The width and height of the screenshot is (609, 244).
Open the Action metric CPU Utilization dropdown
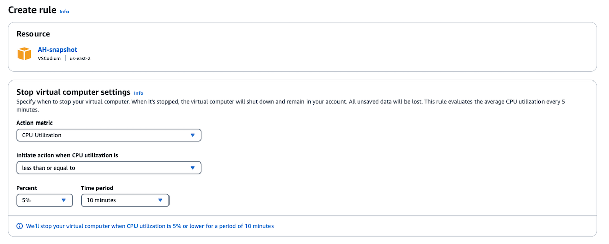(x=109, y=135)
